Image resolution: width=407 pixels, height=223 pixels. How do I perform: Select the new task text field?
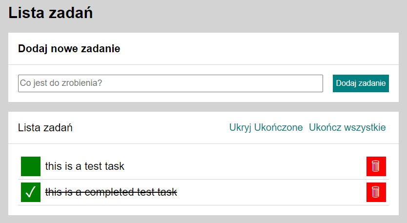click(170, 83)
